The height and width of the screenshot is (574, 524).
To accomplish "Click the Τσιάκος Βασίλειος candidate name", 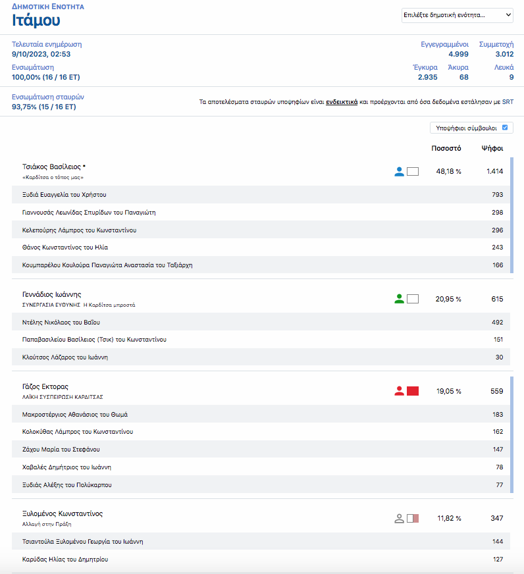I will [51, 167].
